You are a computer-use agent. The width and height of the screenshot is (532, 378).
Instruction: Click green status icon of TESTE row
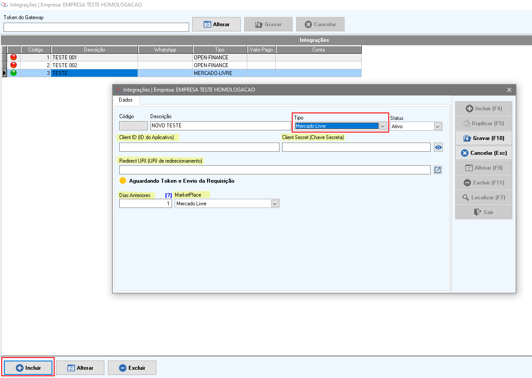(14, 73)
